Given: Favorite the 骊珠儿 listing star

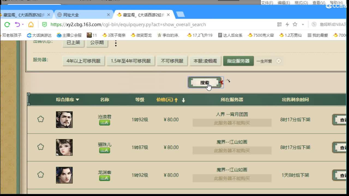Looking at the screenshot, I should click(x=41, y=147).
